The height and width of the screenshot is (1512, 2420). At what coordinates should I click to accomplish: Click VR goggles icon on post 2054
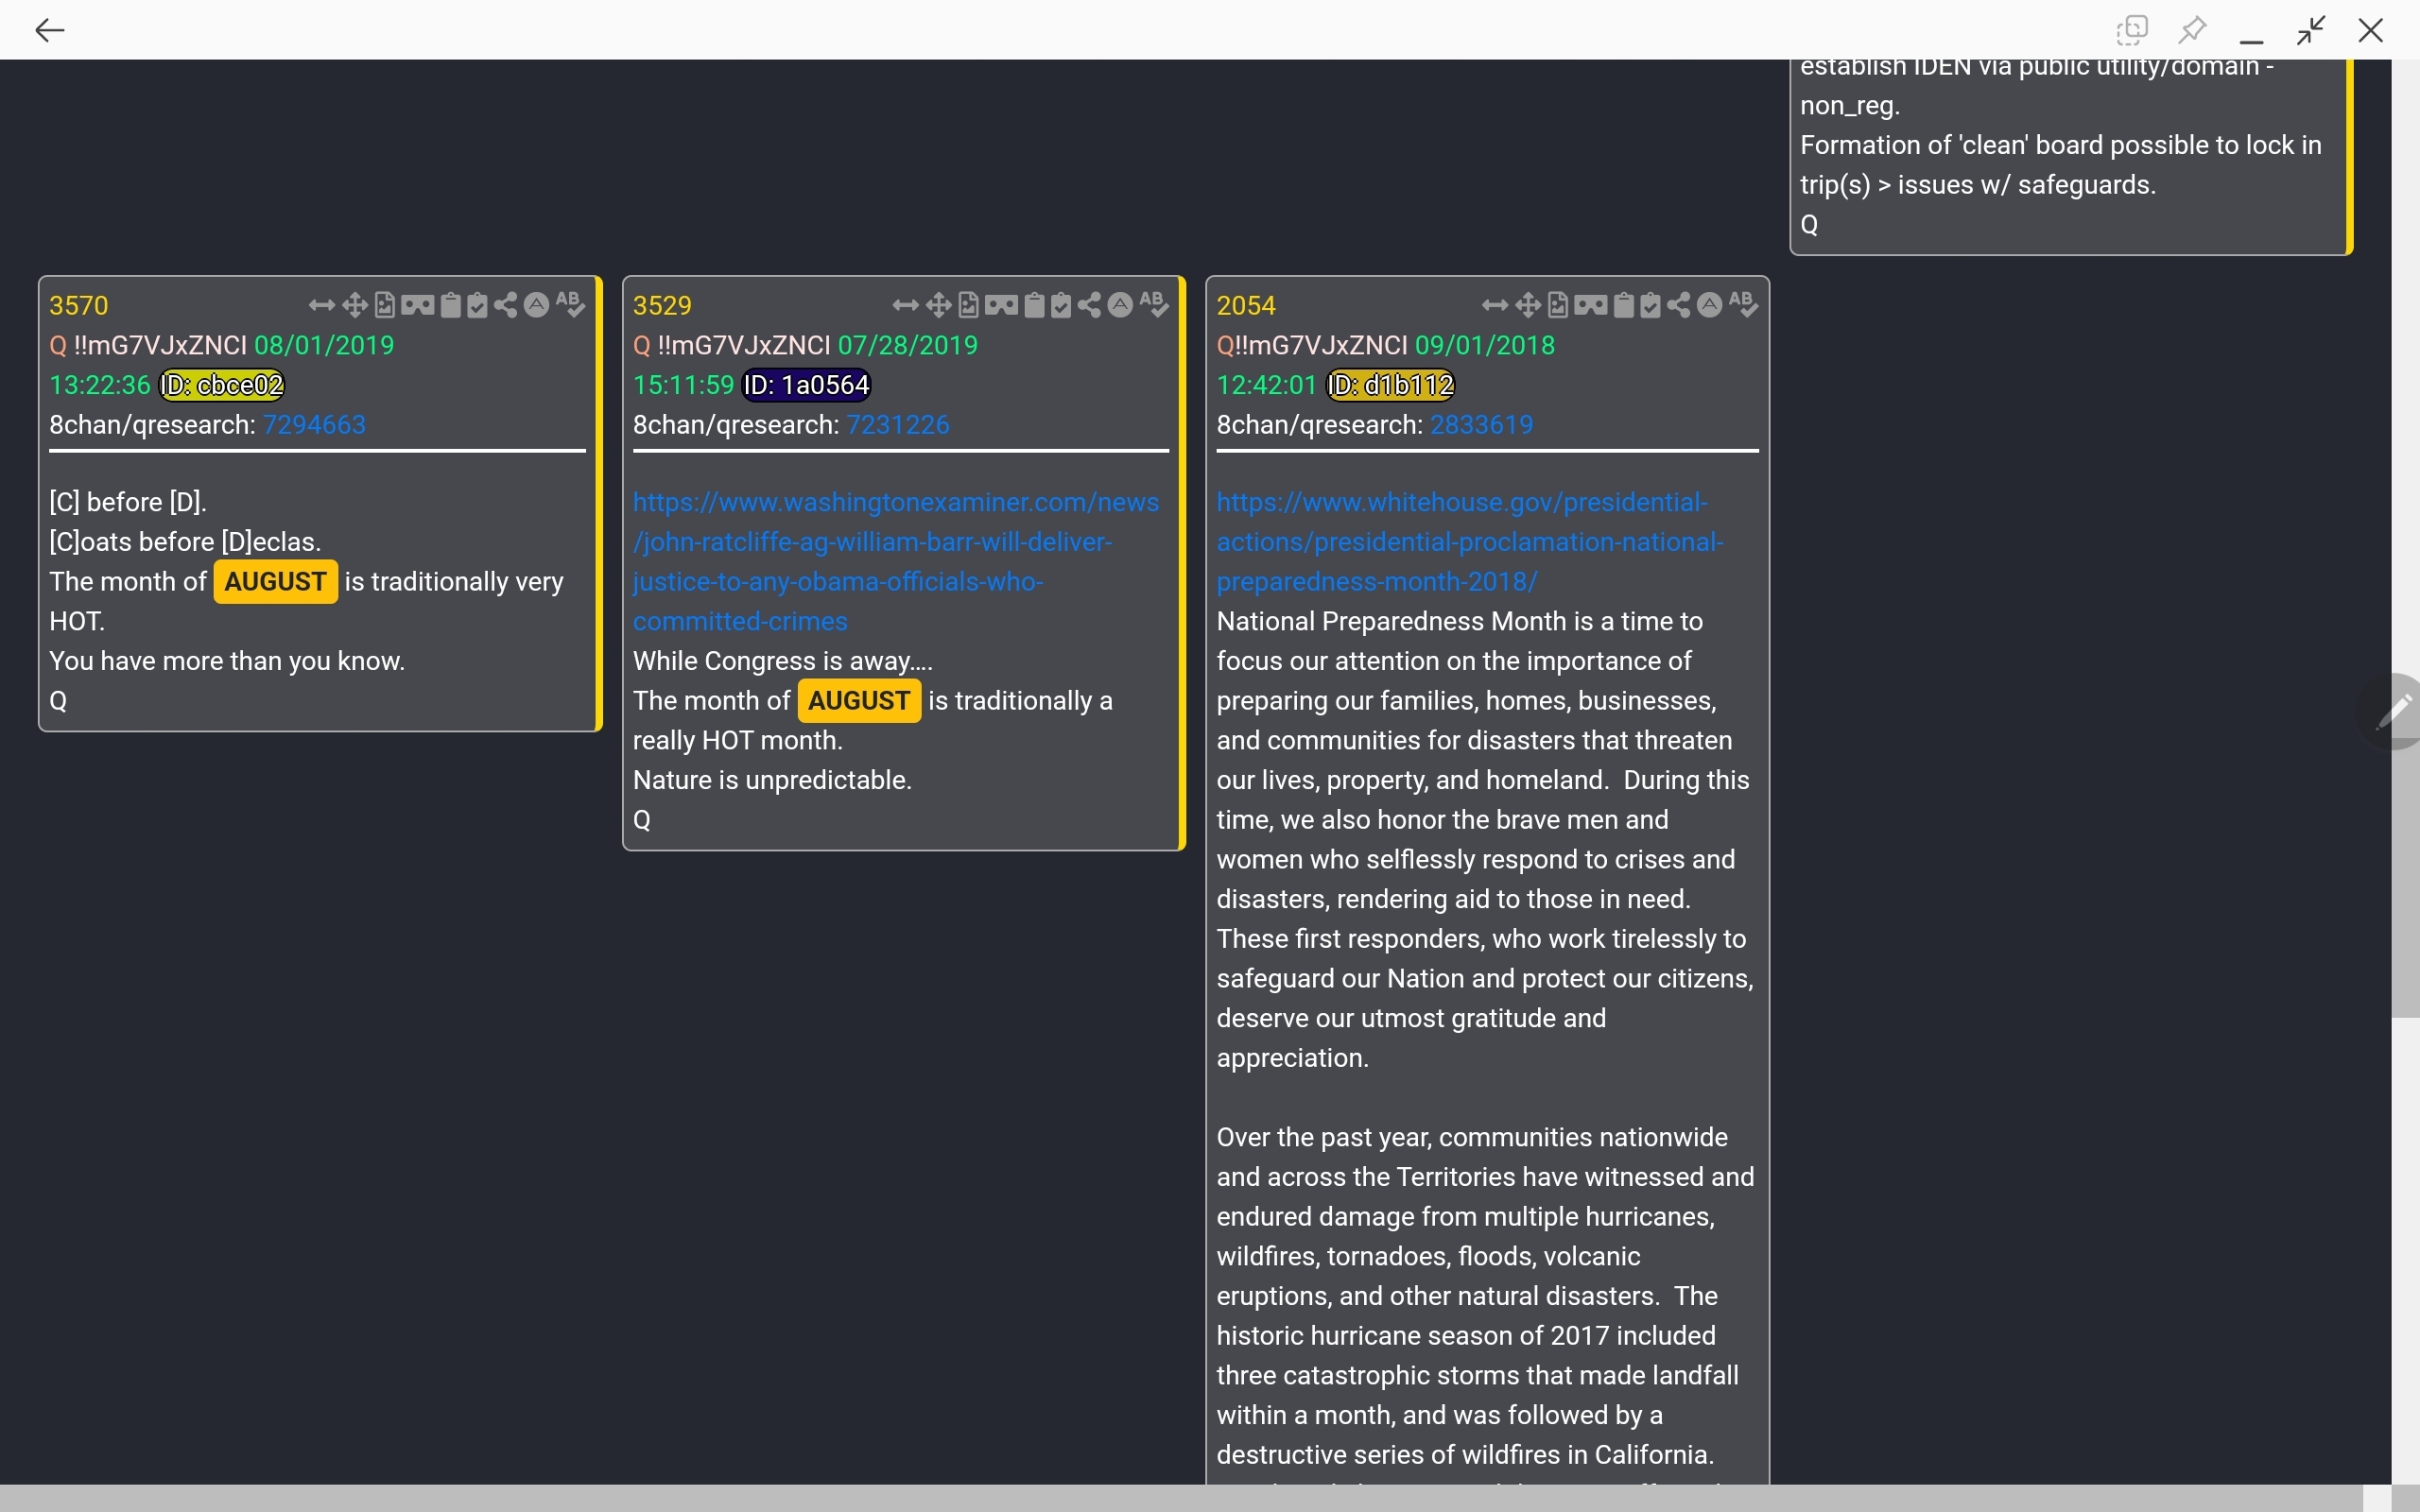tap(1592, 305)
